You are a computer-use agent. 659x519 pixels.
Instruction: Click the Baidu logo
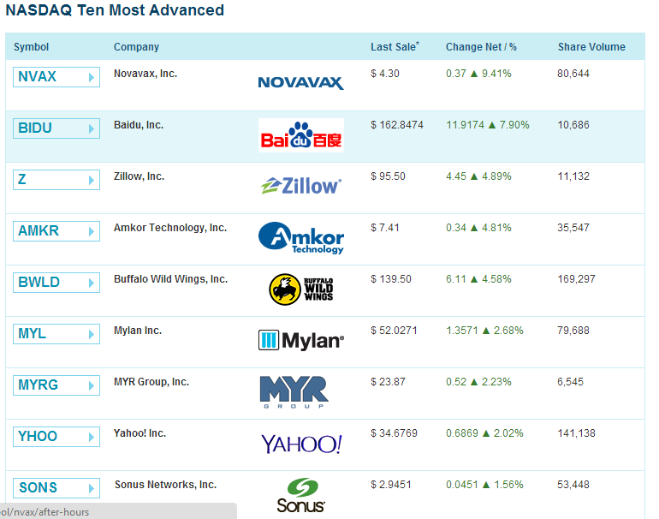tap(301, 135)
